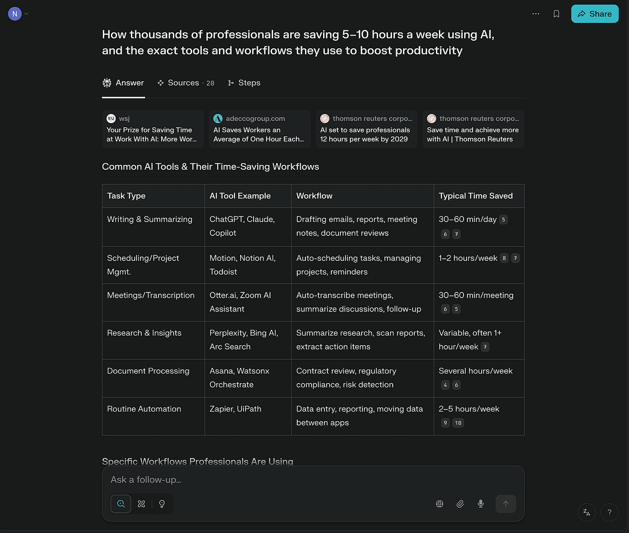This screenshot has width=629, height=533.
Task: Click the 'Asana, Watsonx Orchestrate' cell
Action: (248, 378)
